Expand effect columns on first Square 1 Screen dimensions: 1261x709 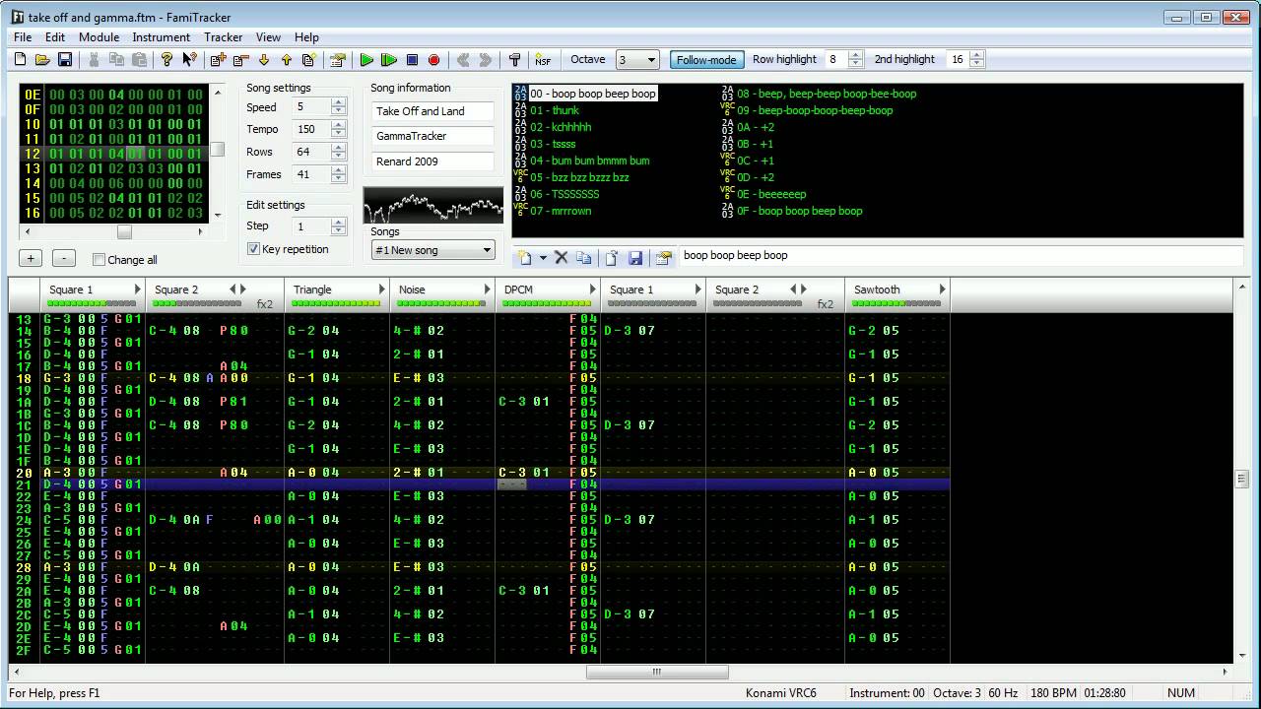pyautogui.click(x=137, y=290)
